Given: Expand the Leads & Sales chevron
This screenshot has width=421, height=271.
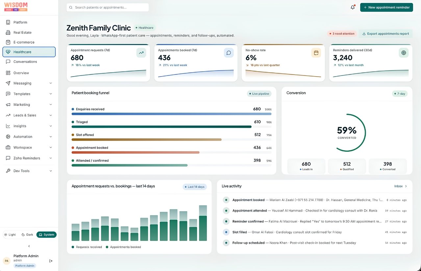Looking at the screenshot, I should 51,115.
